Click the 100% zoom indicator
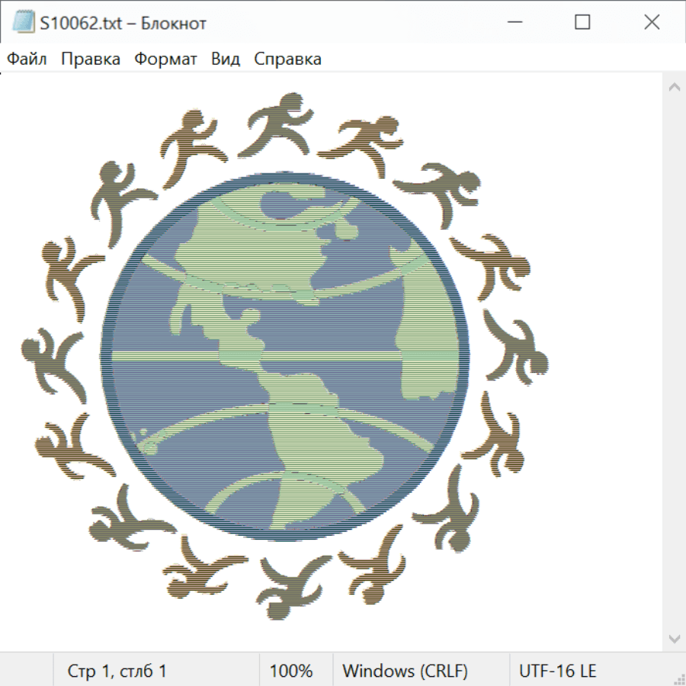Image resolution: width=686 pixels, height=686 pixels. (291, 672)
